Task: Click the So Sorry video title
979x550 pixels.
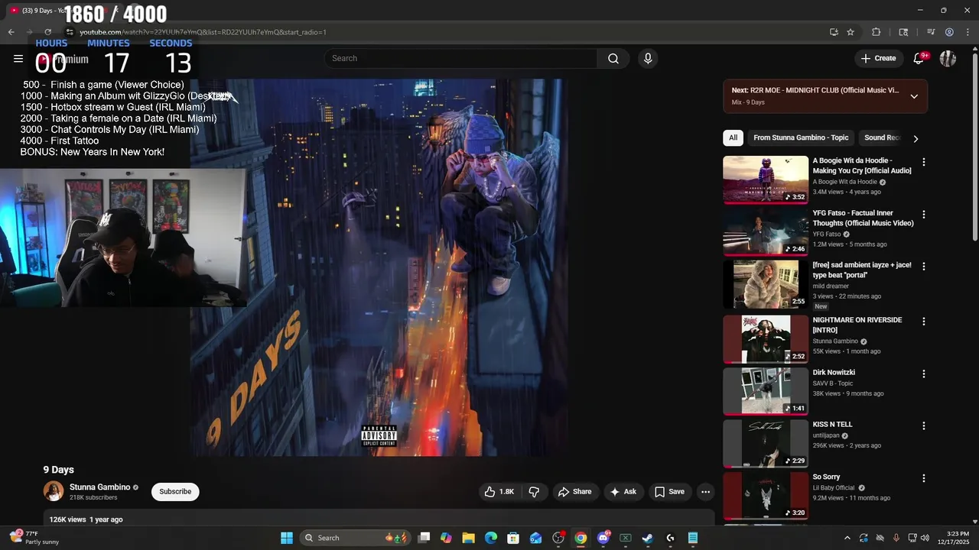Action: tap(826, 477)
